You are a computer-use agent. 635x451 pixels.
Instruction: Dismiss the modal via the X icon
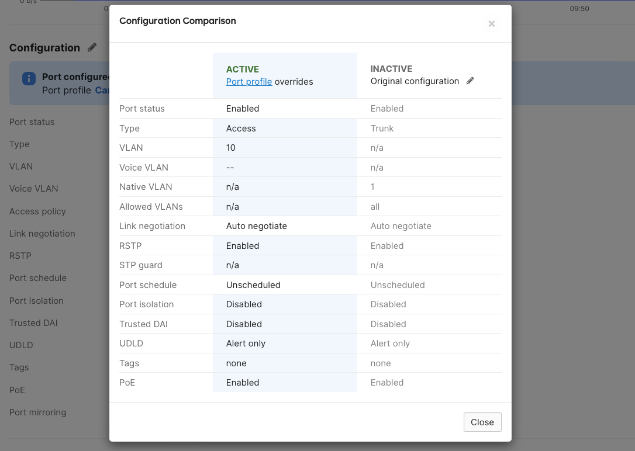pos(491,24)
